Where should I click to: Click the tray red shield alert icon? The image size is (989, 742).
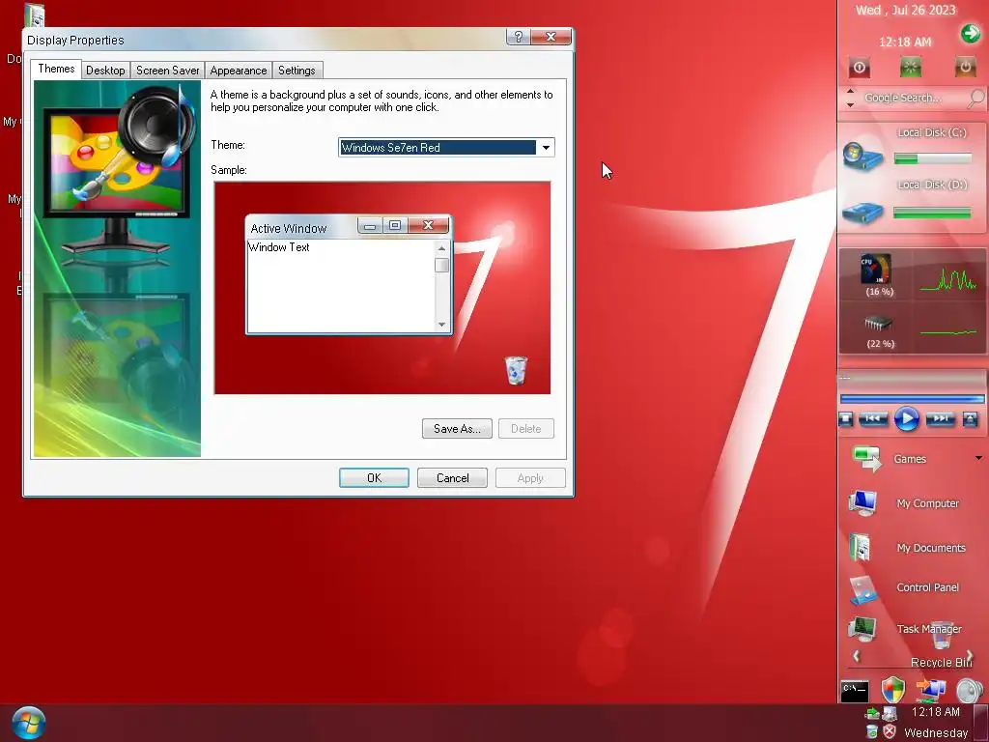click(890, 731)
